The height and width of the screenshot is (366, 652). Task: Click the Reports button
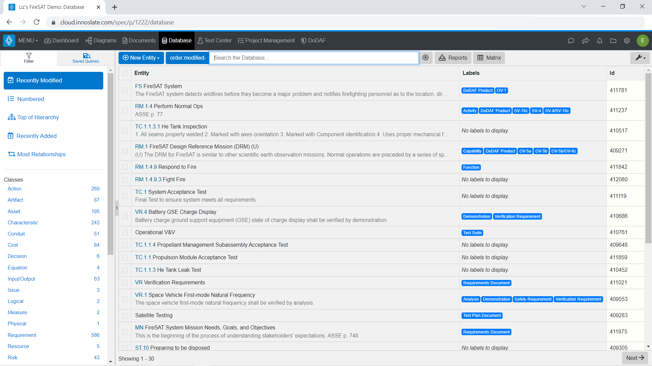pos(453,58)
